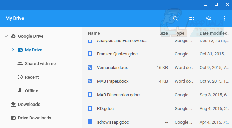Open the search magnifier icon

click(x=175, y=18)
